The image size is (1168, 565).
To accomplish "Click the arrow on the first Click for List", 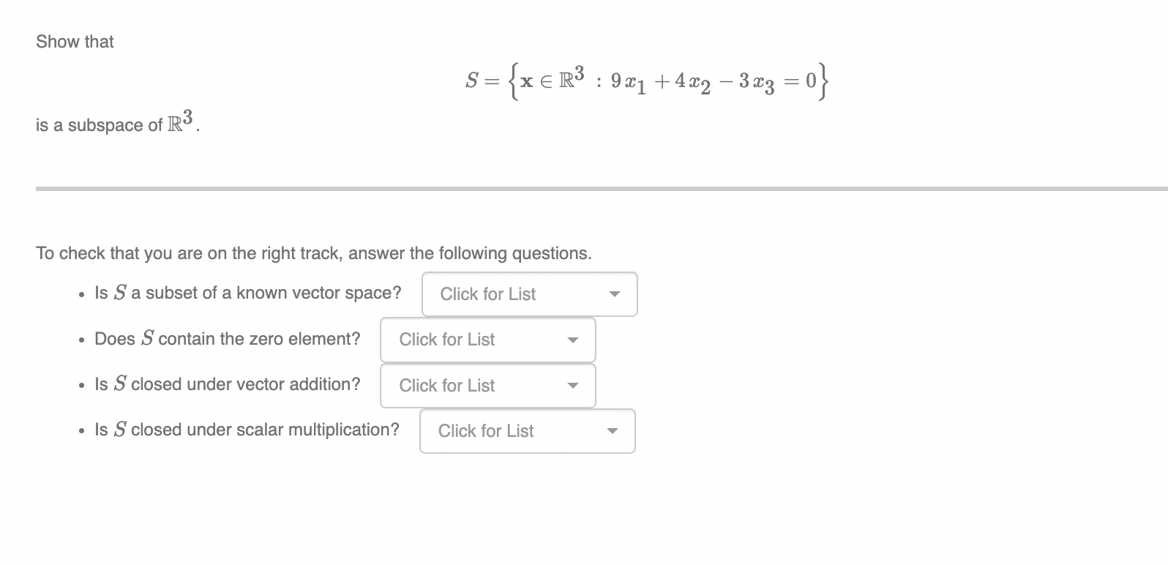I will (x=615, y=294).
